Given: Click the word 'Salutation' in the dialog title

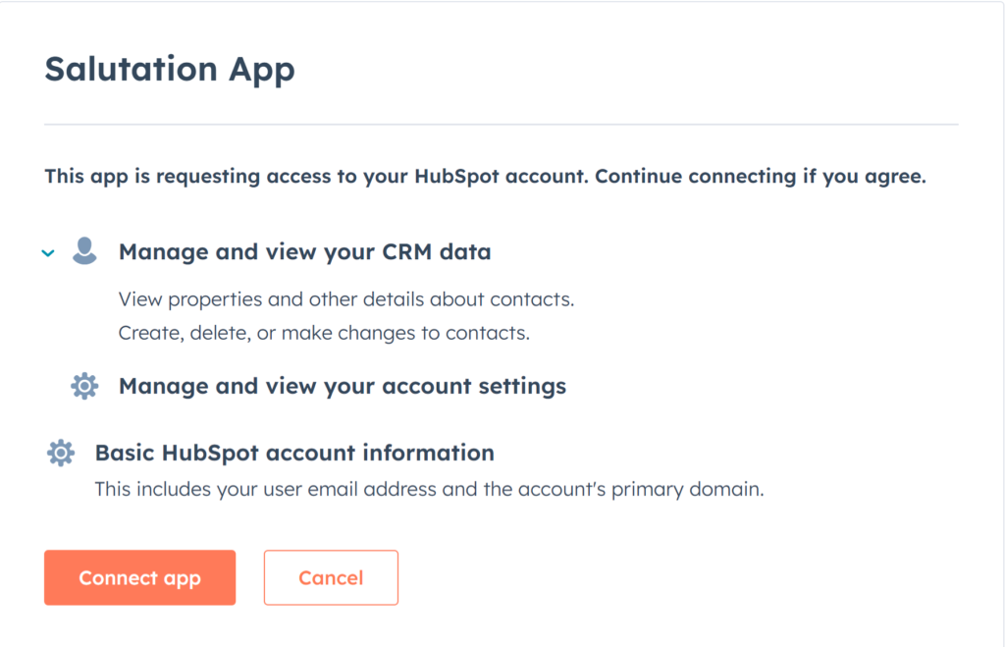Looking at the screenshot, I should tap(132, 69).
